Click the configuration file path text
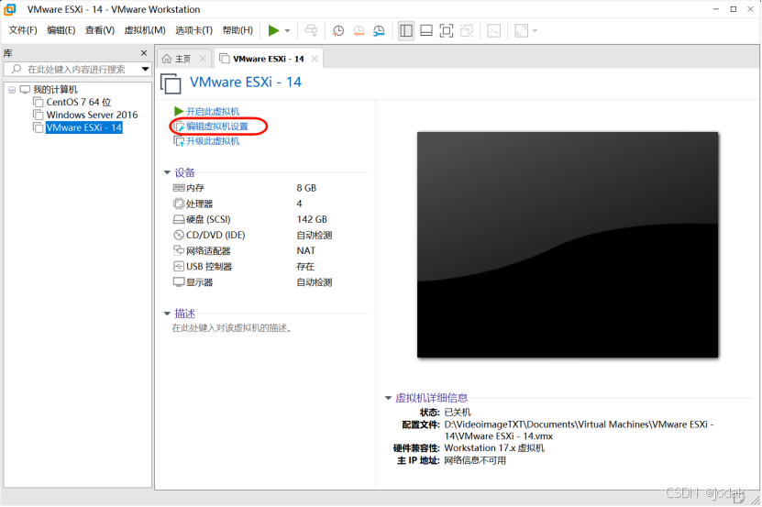The height and width of the screenshot is (507, 762). 579,430
